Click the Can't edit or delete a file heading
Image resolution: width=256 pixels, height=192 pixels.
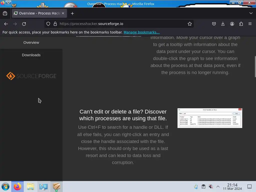click(x=123, y=115)
